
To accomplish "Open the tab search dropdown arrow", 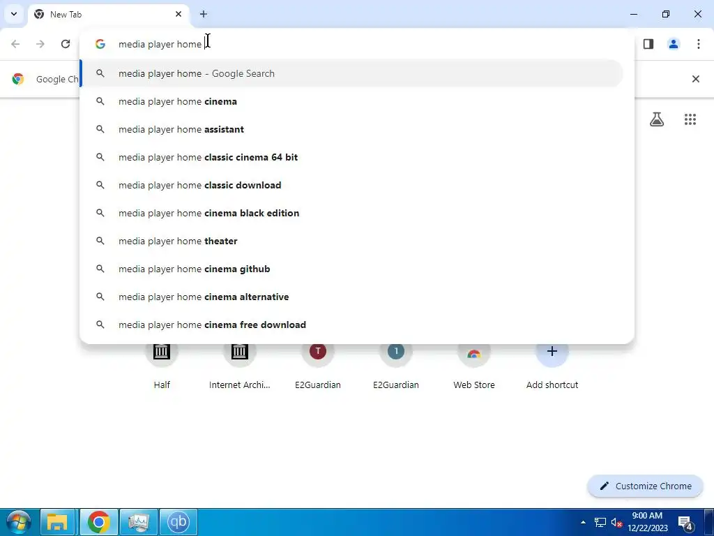I will (14, 14).
